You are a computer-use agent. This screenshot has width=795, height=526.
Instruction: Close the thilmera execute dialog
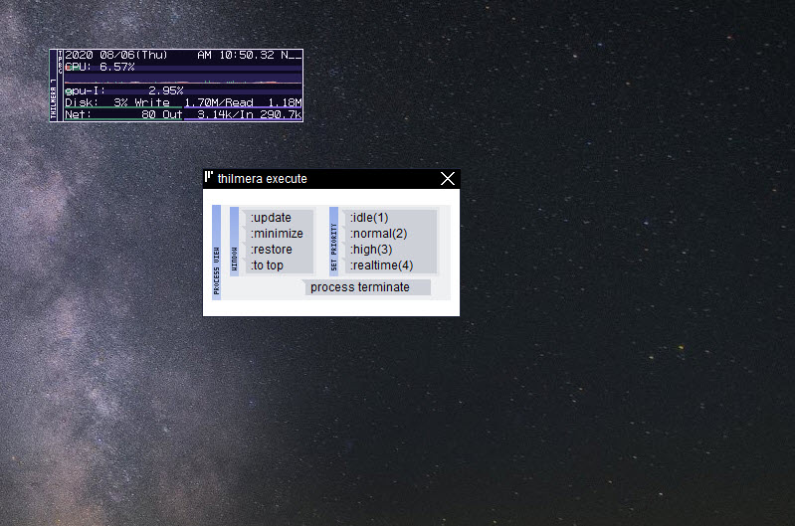(x=448, y=178)
